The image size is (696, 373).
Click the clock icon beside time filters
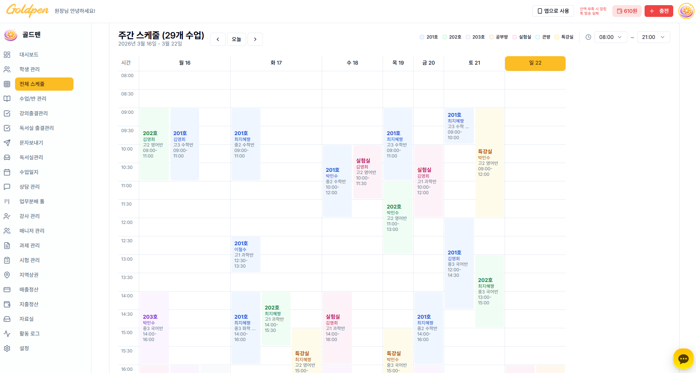588,37
